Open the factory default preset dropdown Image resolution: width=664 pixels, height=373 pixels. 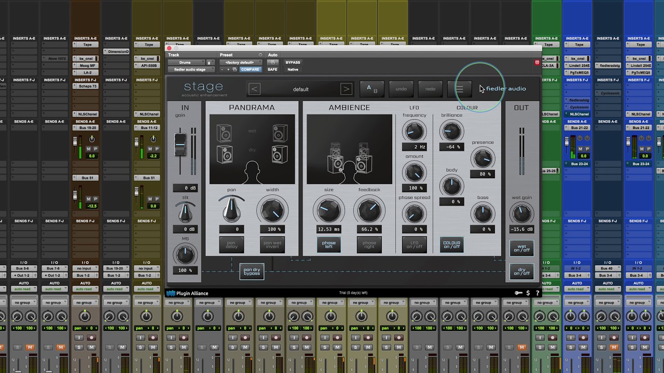coord(241,62)
